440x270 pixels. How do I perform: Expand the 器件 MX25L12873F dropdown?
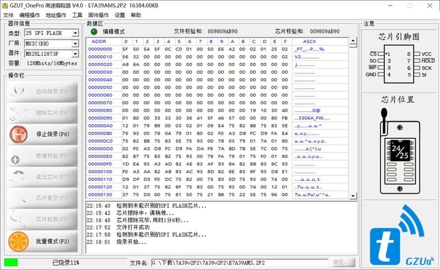(75, 53)
